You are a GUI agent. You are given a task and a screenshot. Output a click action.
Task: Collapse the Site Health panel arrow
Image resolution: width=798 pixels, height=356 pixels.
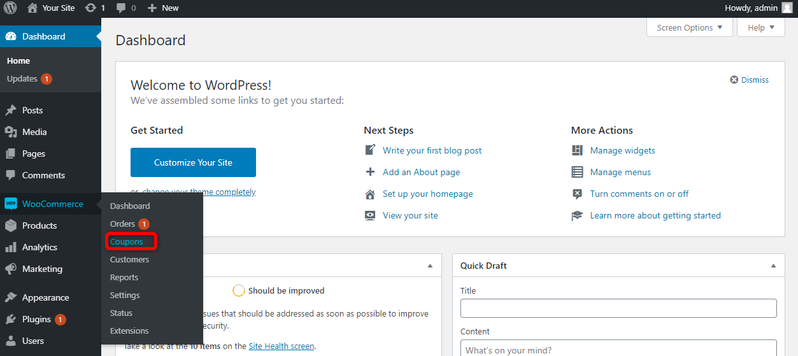tap(430, 266)
